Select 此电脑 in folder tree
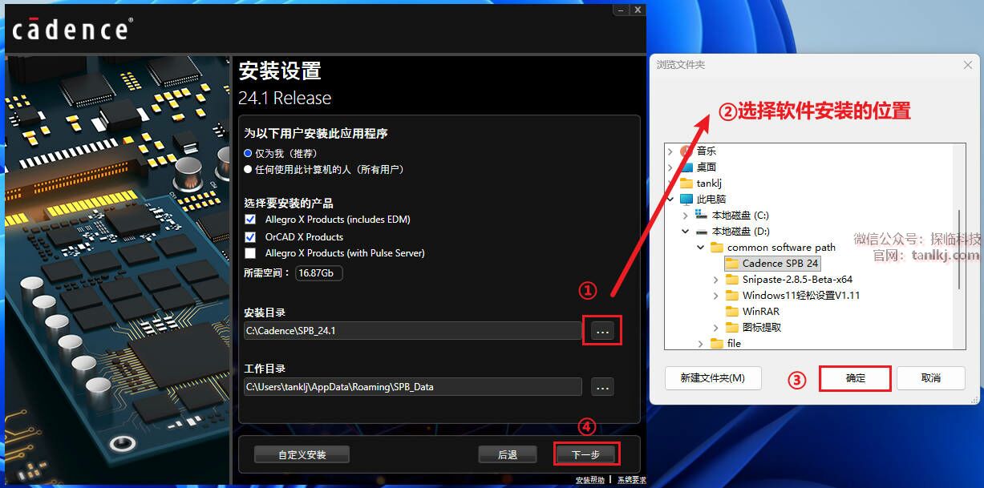Viewport: 984px width, 488px height. [711, 199]
